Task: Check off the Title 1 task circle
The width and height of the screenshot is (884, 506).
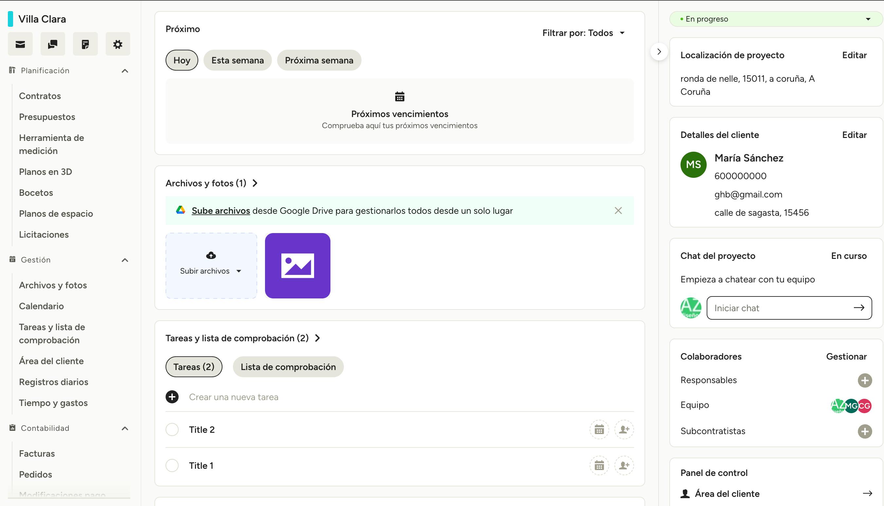Action: point(172,465)
